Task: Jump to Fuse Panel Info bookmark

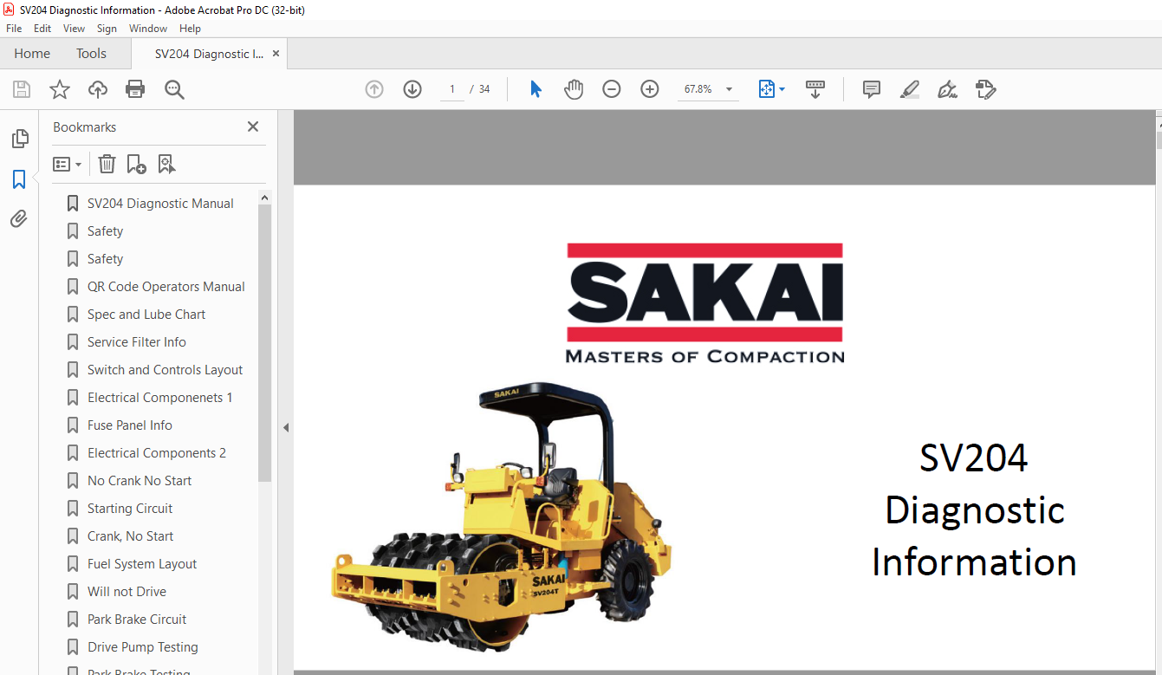Action: [x=130, y=425]
